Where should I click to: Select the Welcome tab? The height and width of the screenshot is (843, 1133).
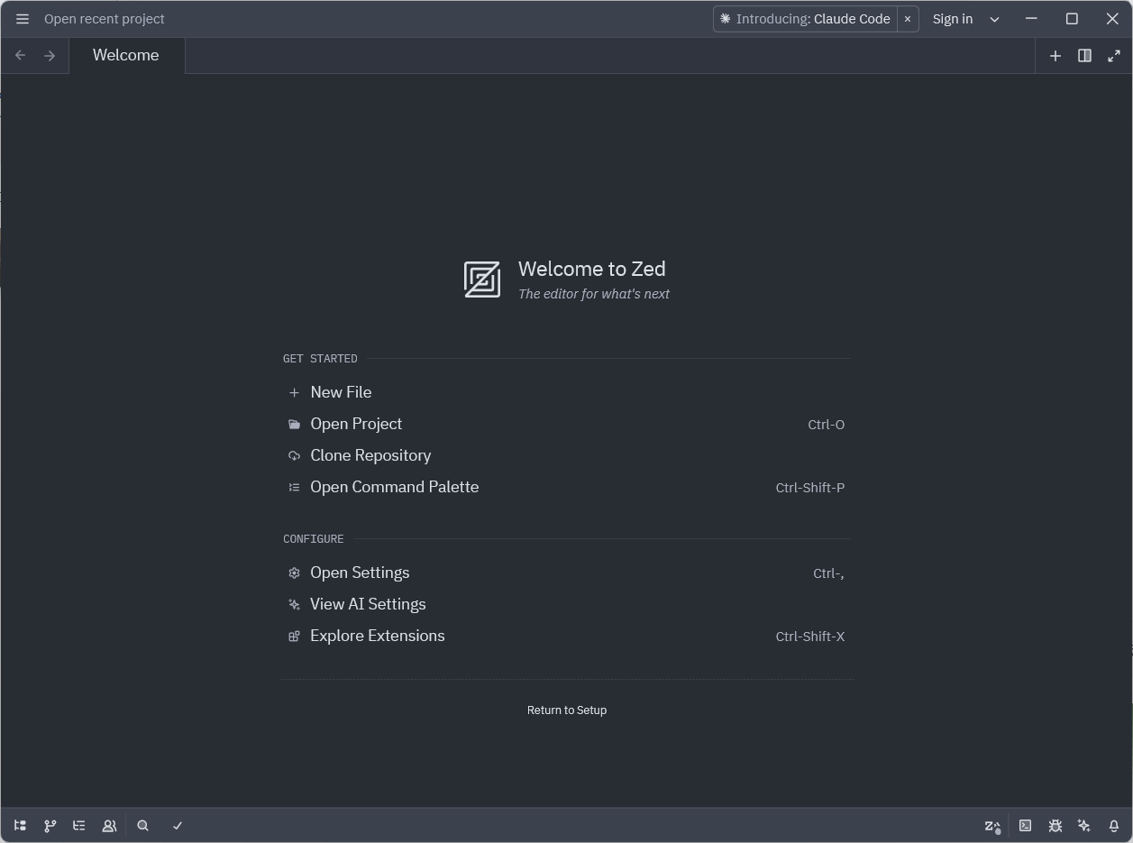click(126, 56)
